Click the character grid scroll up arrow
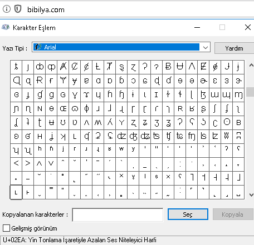Viewport: 254px width, 245px height. pos(251,65)
